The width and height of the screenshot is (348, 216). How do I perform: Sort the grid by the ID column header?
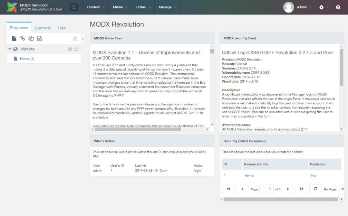[232, 164]
